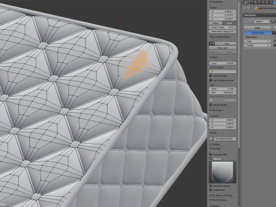Collapse the Item panel
The height and width of the screenshot is (207, 276).
pyautogui.click(x=210, y=133)
